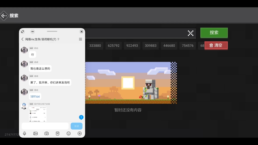Tap the avatar beside 我也是这么想的
Image resolution: width=258 pixels, height=145 pixels.
pos(24,64)
